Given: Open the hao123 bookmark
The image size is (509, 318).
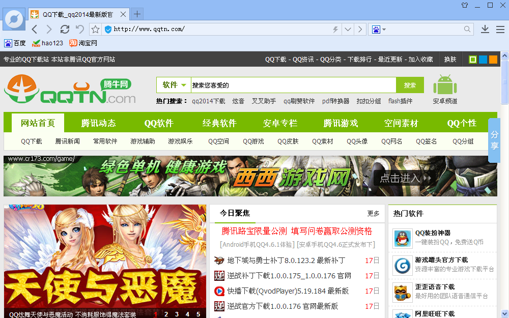Looking at the screenshot, I should pos(47,43).
